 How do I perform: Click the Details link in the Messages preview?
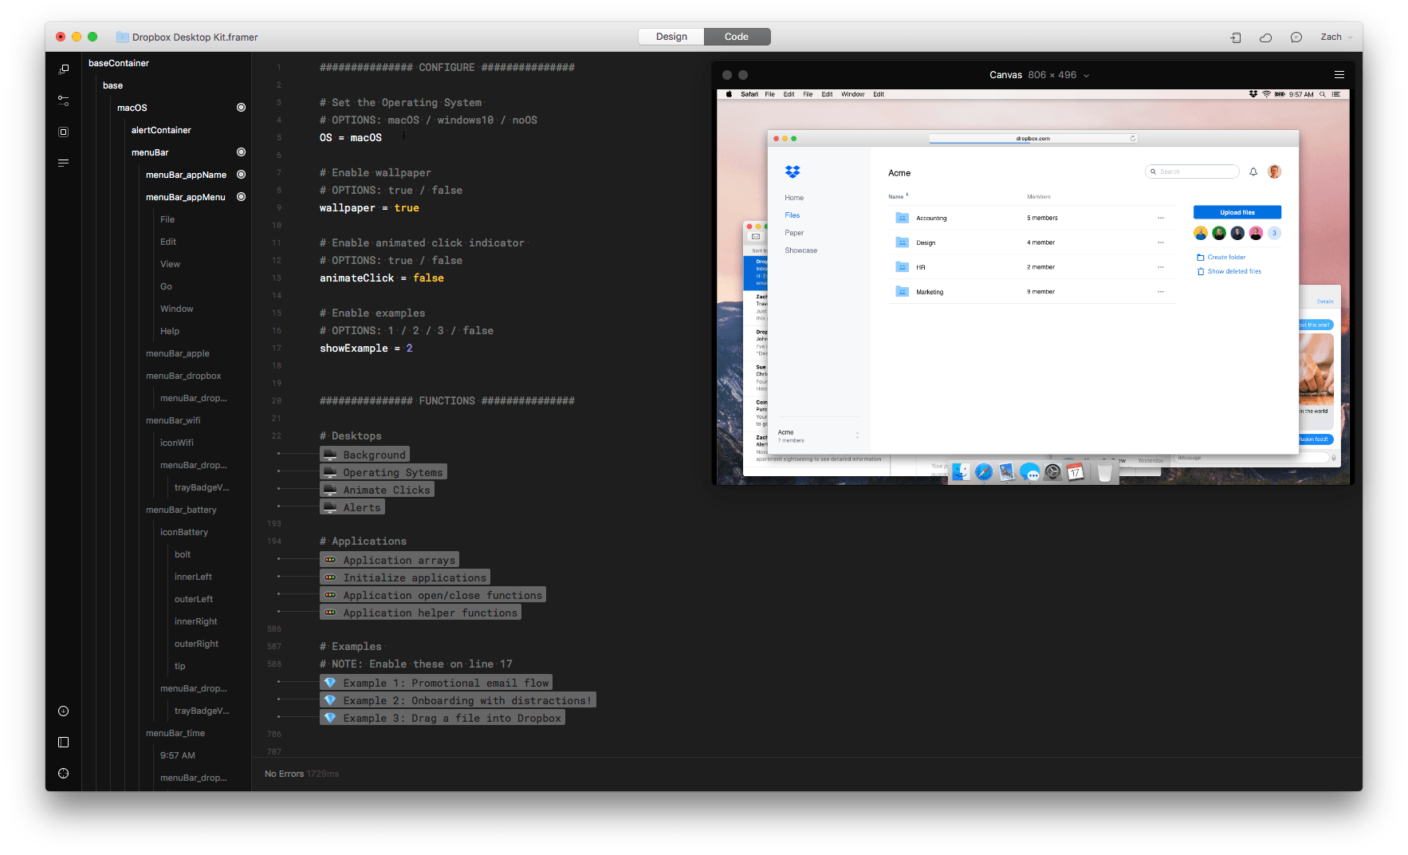(1325, 301)
